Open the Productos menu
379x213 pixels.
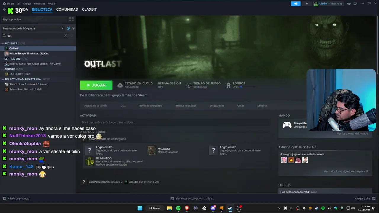pos(39,4)
